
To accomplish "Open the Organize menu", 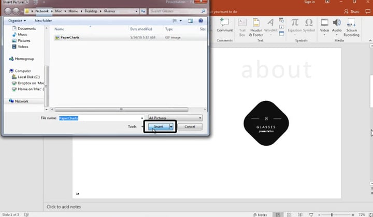I will tap(17, 21).
